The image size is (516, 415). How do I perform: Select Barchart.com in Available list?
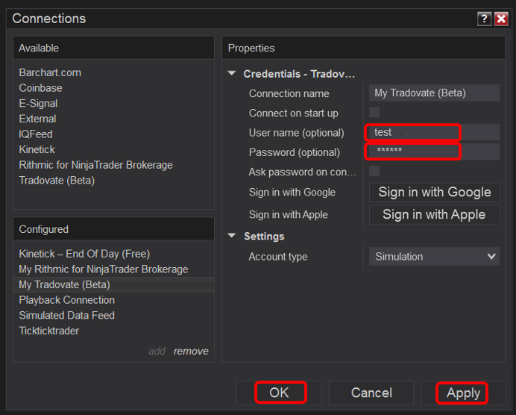click(x=50, y=72)
